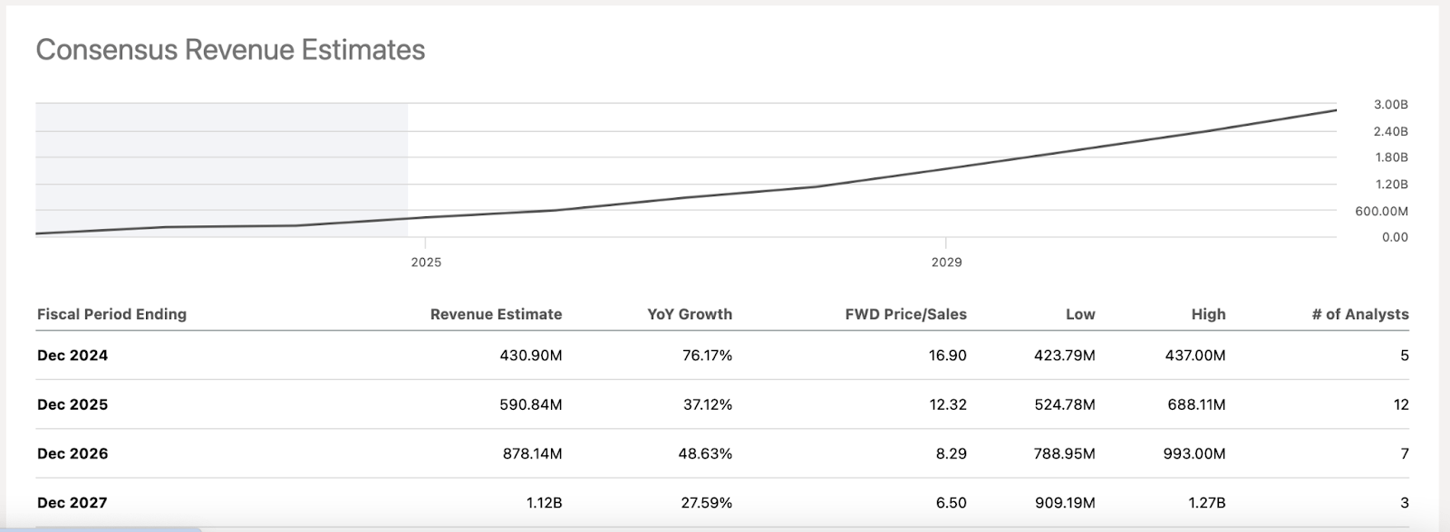
Task: Click the High column header
Action: (x=1208, y=314)
